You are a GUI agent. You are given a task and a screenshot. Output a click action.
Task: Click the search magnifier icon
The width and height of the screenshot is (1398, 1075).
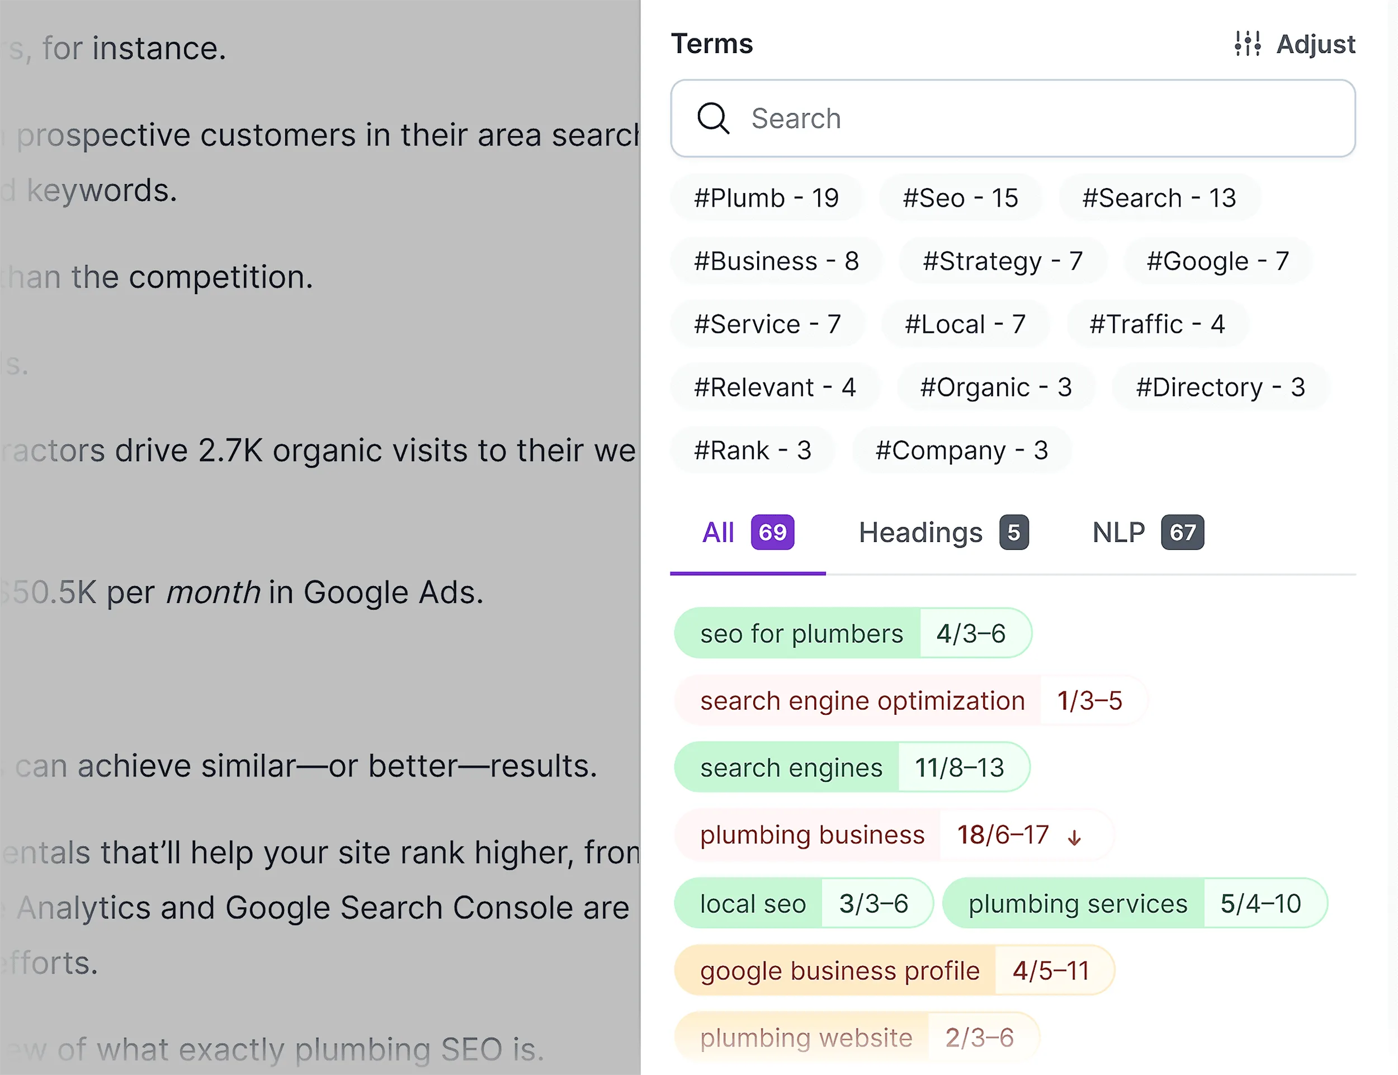click(714, 119)
